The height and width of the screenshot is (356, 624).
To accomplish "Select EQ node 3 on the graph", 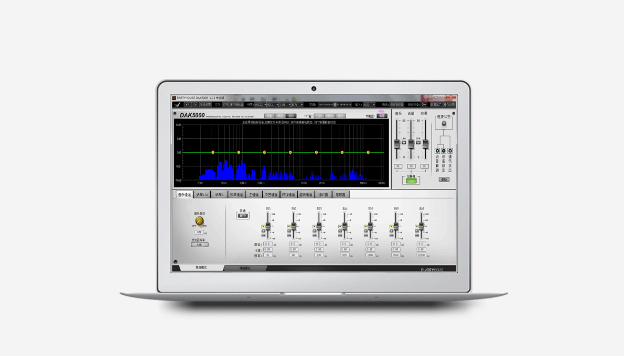I will coord(265,152).
